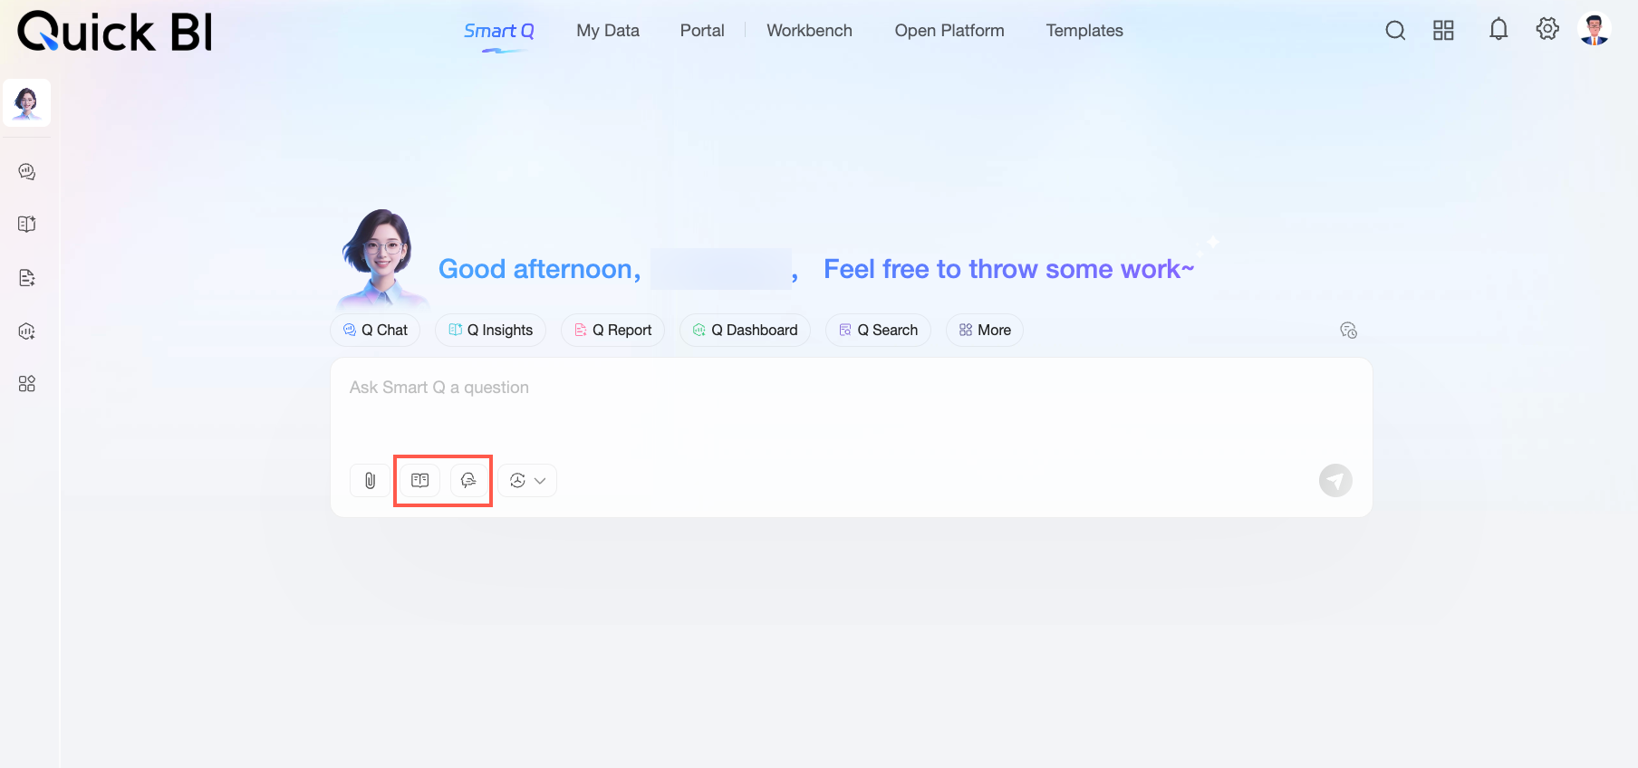Open the notifications bell
Image resolution: width=1638 pixels, height=768 pixels.
point(1498,30)
